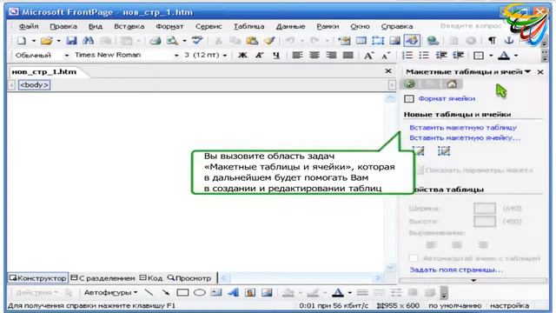Click the New page icon
This screenshot has height=313, width=556.
pyautogui.click(x=22, y=41)
